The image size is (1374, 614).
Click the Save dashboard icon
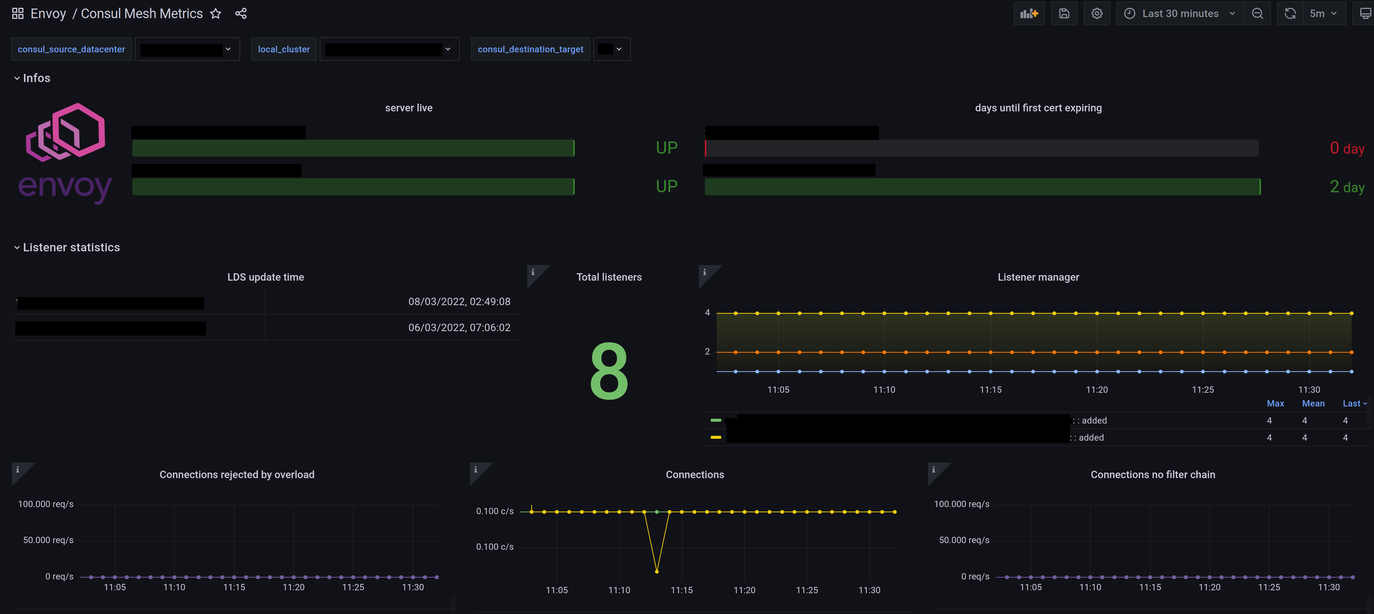(x=1064, y=14)
